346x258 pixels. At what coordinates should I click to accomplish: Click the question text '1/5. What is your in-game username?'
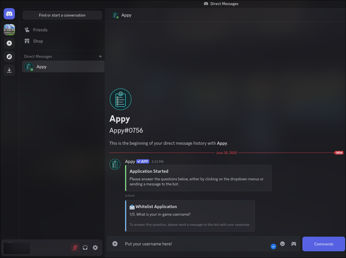pos(160,215)
